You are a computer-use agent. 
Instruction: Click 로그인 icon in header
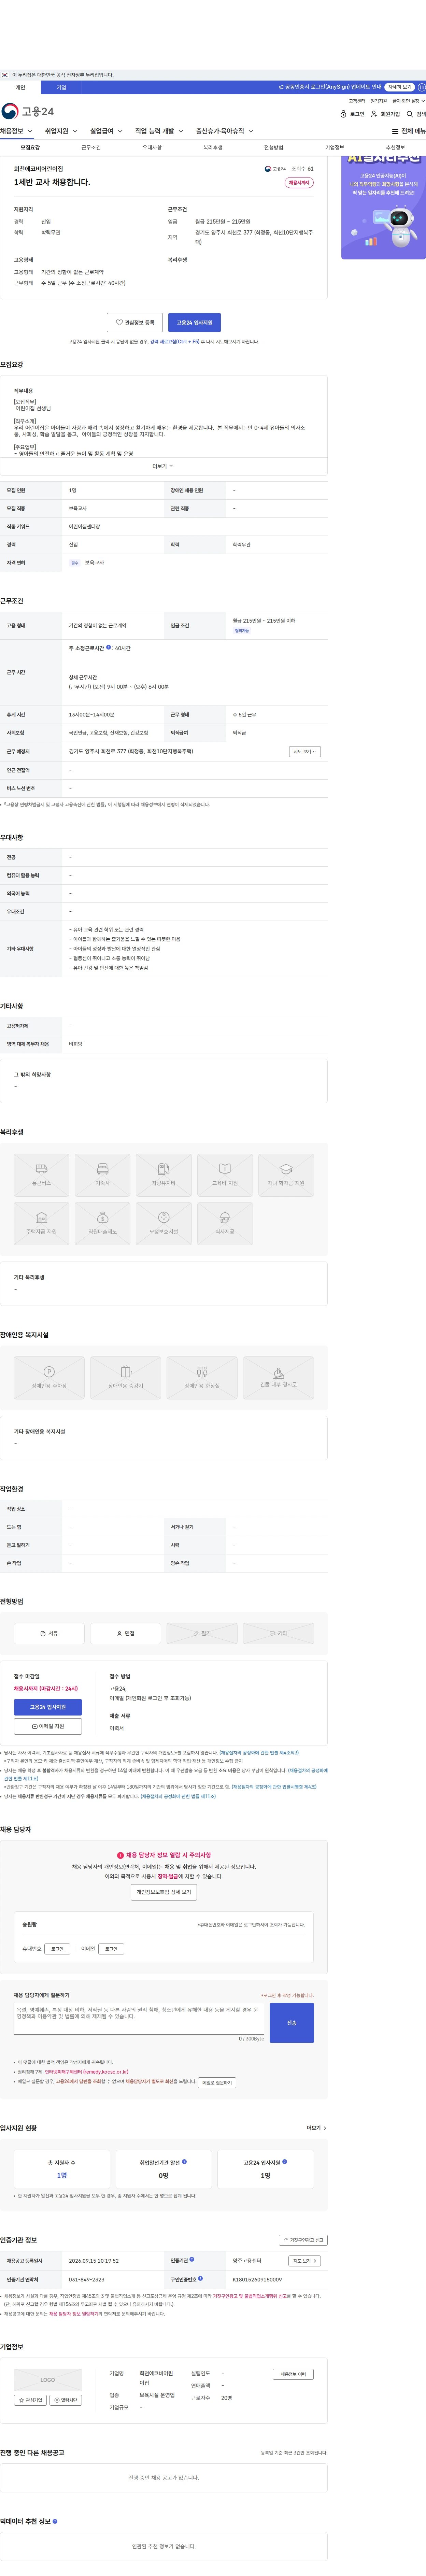(x=352, y=114)
